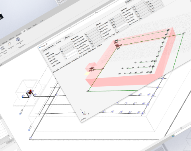
Task: Open the Standard Color dropdown
Action: click(117, 19)
